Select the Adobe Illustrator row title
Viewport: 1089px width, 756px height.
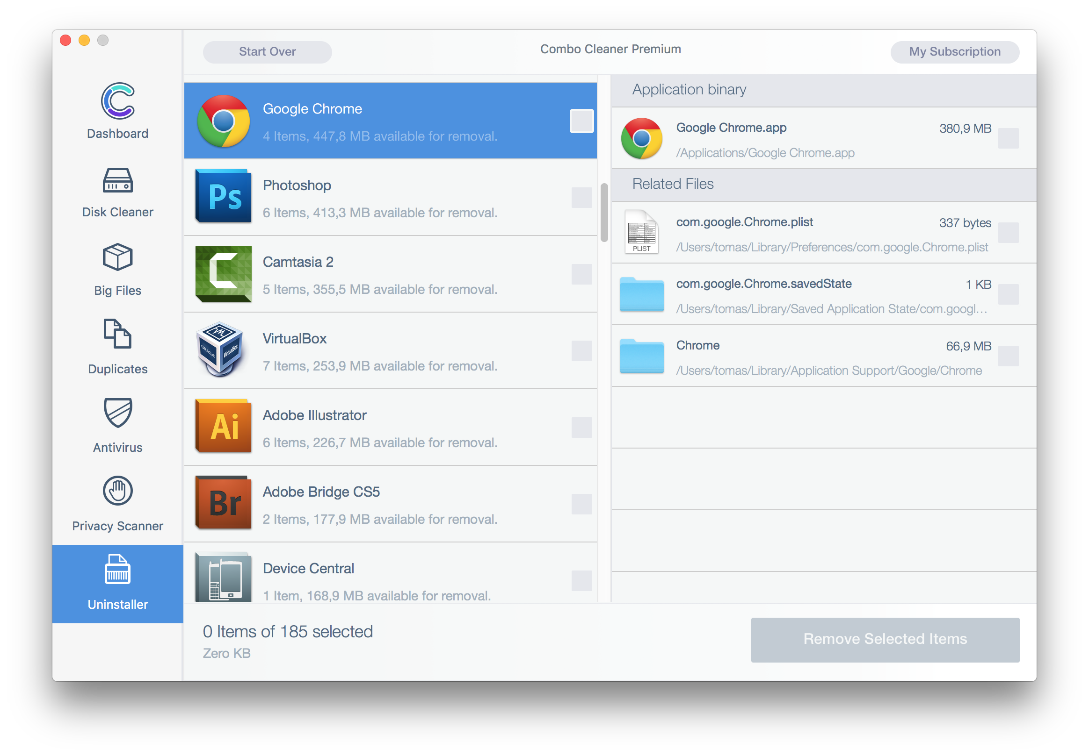pyautogui.click(x=314, y=415)
